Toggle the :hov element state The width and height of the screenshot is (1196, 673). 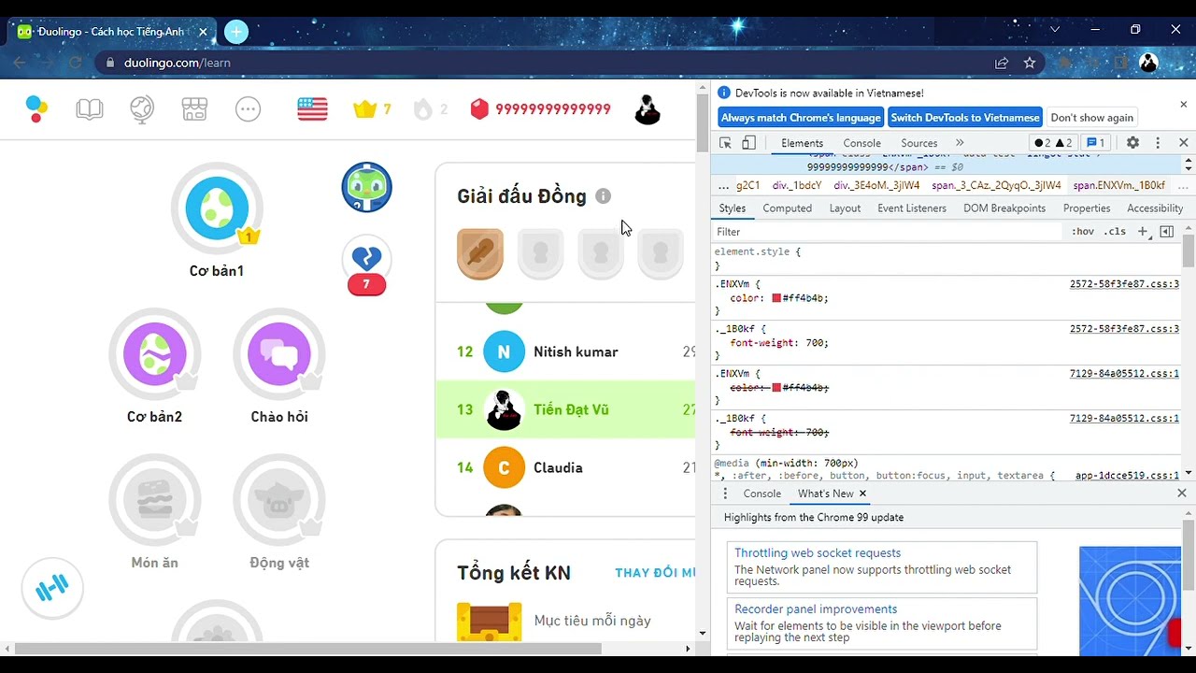(x=1083, y=232)
